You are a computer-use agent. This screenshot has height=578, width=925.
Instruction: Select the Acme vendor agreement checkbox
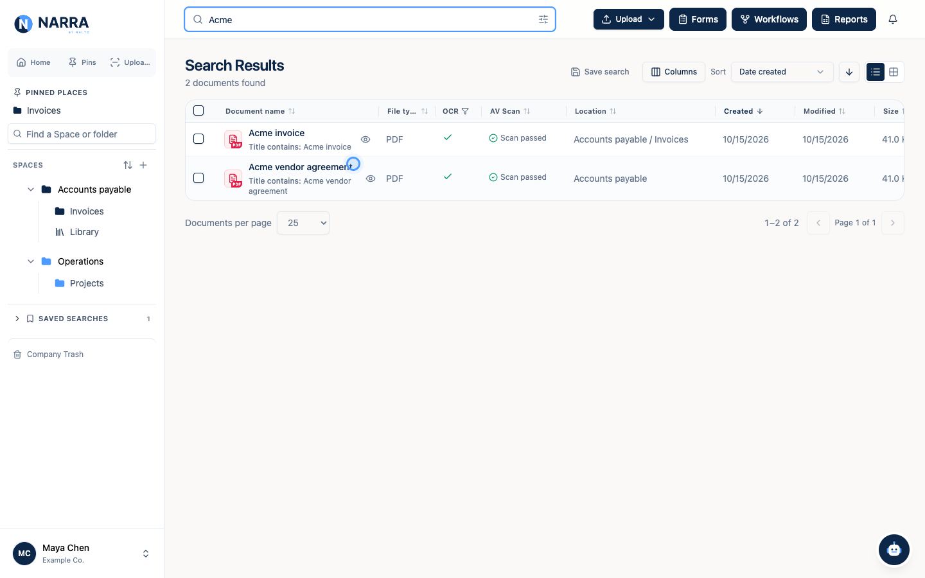(x=198, y=178)
